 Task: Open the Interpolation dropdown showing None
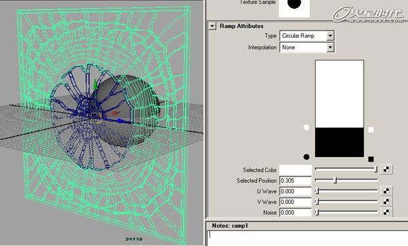click(307, 48)
